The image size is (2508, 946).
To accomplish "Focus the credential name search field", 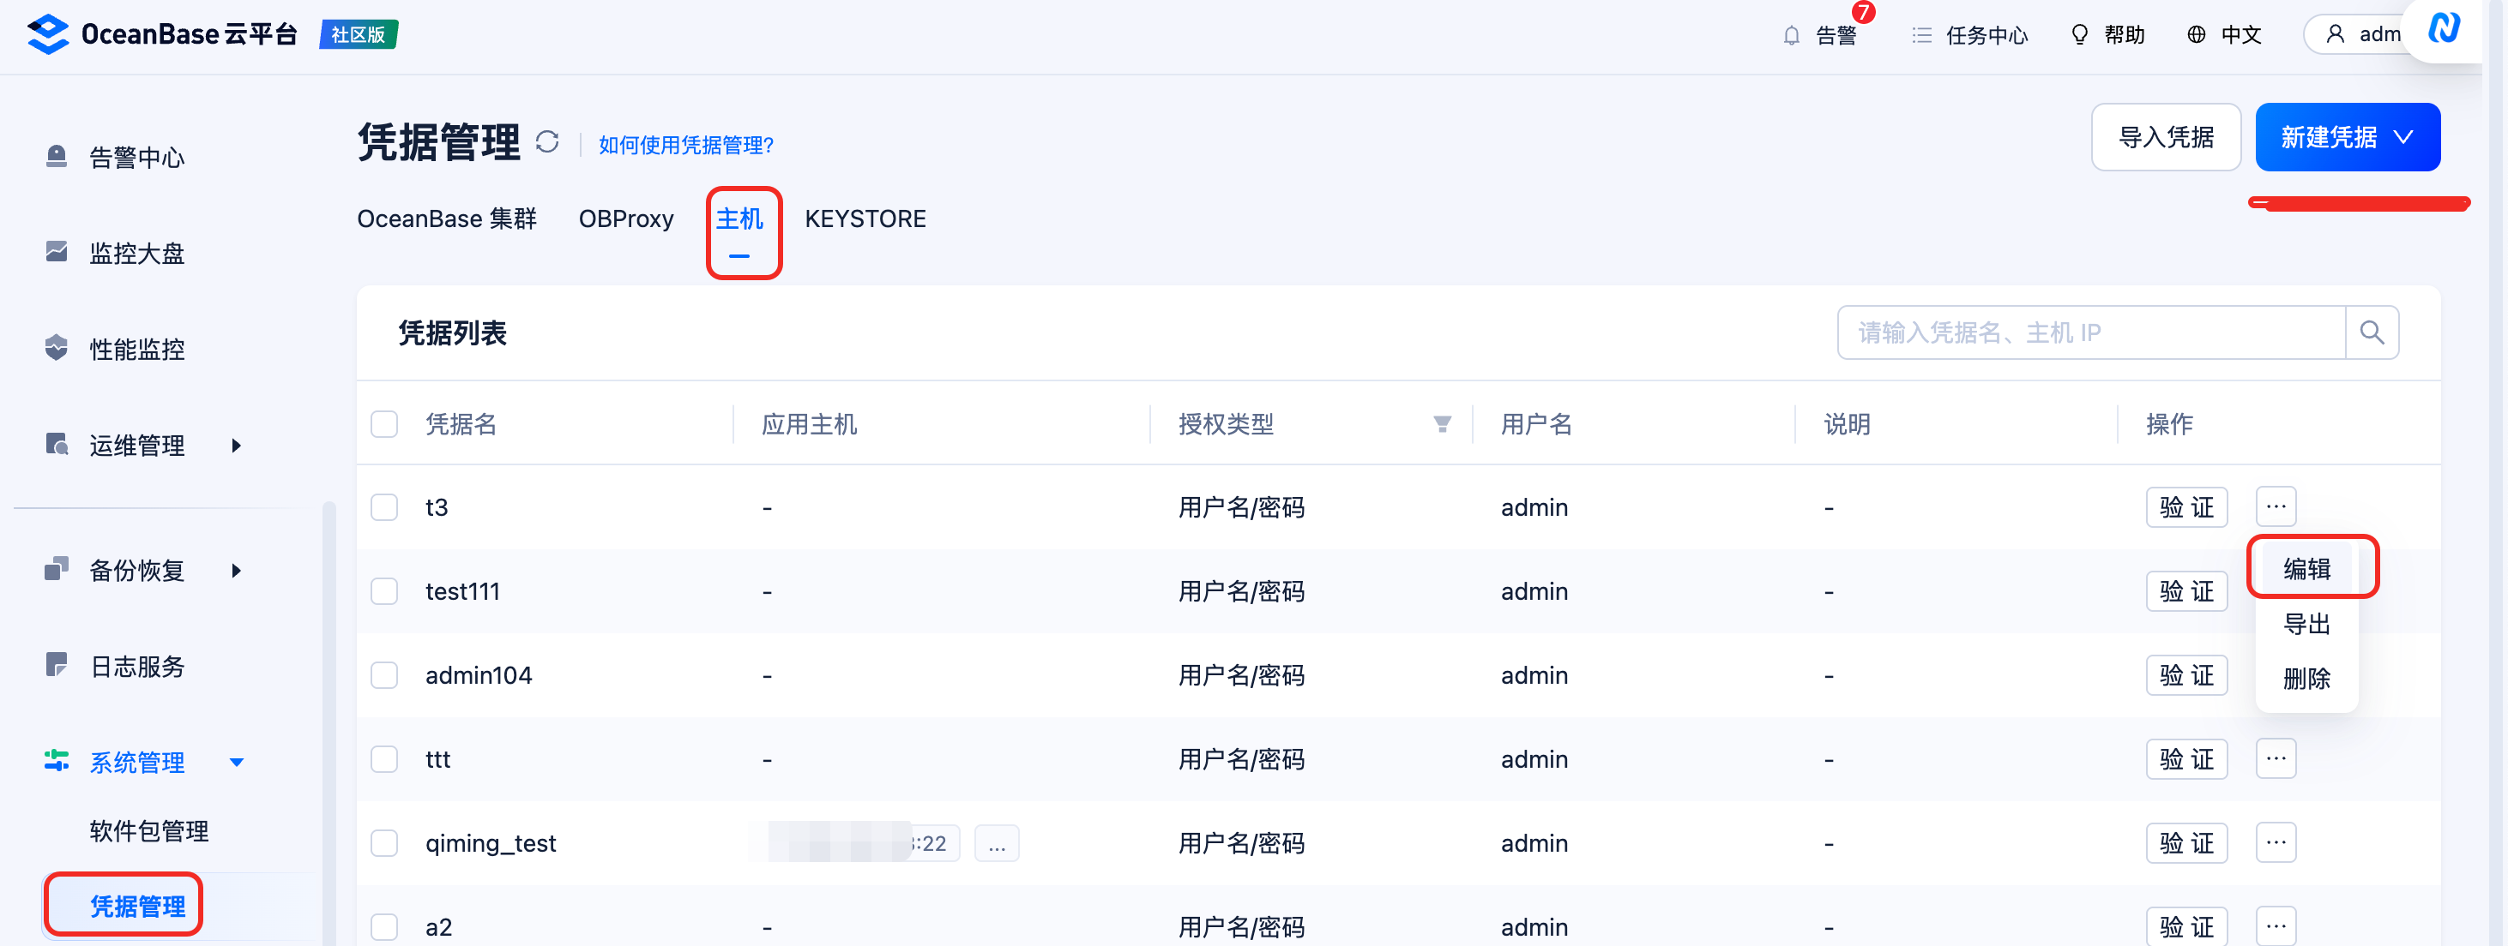I will click(2089, 333).
